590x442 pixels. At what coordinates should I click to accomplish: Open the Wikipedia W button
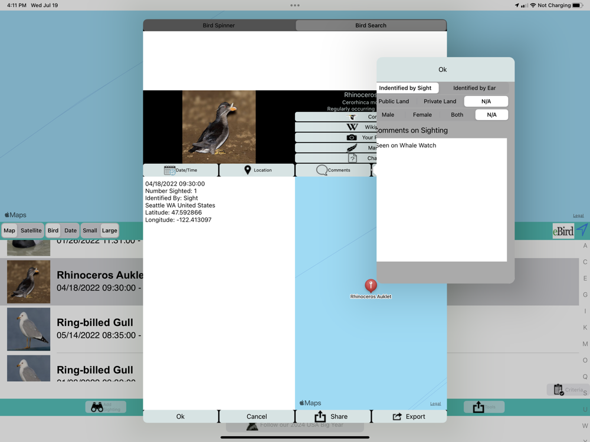(x=336, y=127)
